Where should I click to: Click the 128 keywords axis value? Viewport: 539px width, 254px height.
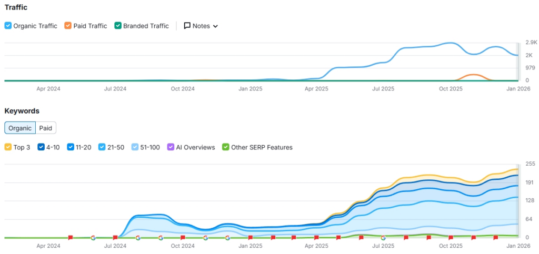530,201
